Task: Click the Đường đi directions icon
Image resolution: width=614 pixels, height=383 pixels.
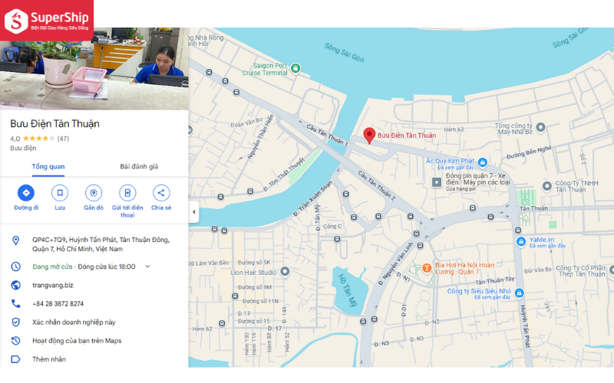Action: tap(26, 193)
